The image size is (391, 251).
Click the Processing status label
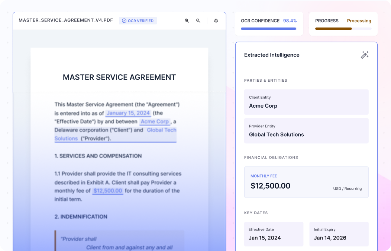coord(359,21)
